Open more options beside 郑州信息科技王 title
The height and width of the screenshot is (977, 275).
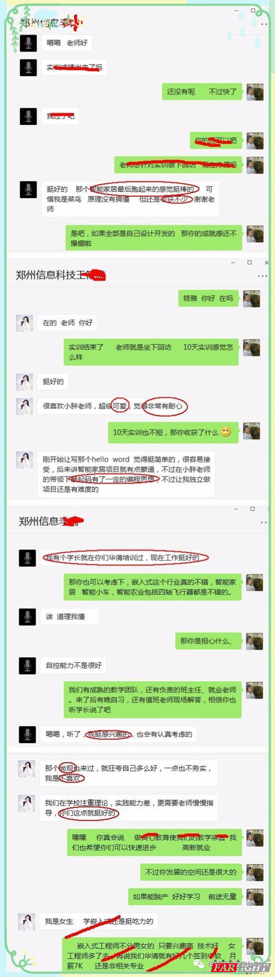[x=262, y=277]
